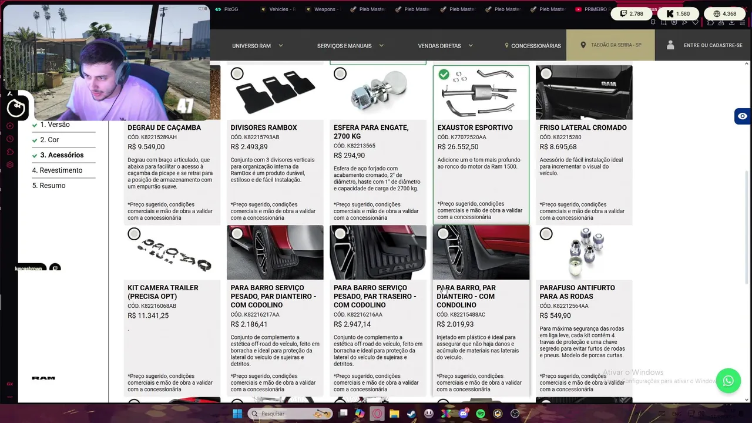
Task: Open Spotify from the taskbar
Action: [x=481, y=414]
